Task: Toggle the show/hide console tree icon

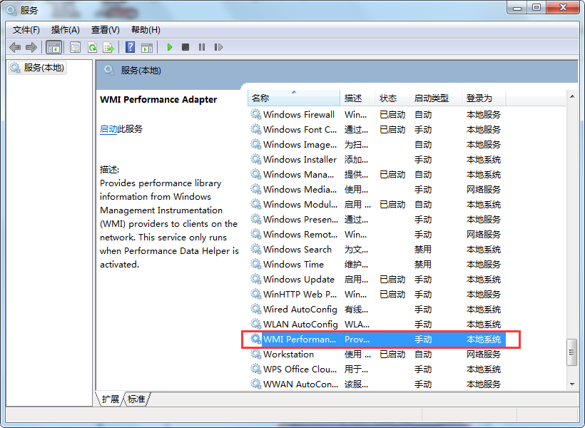Action: click(54, 47)
